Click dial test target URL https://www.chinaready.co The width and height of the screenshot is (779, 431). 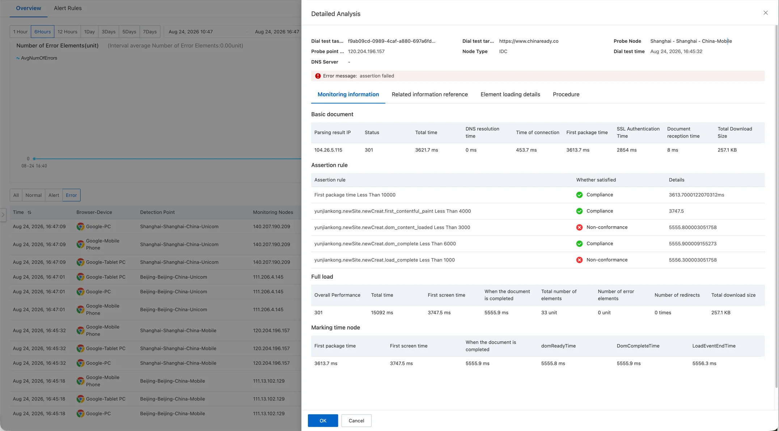tap(529, 41)
